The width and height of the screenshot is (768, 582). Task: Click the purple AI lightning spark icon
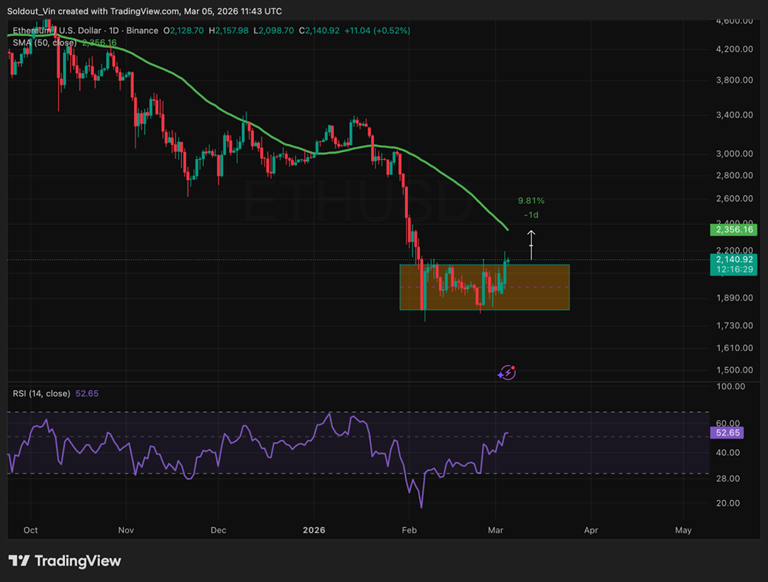pos(507,372)
